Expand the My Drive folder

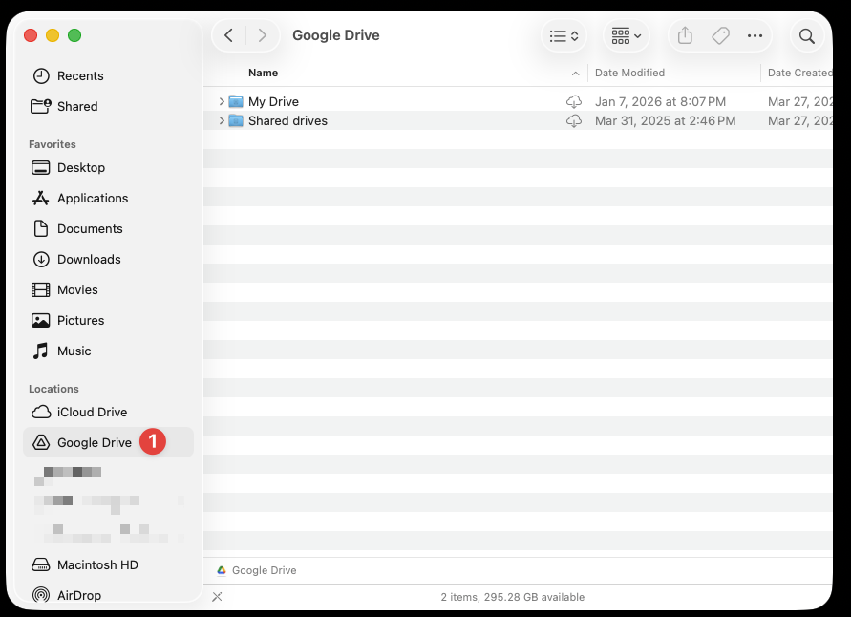pyautogui.click(x=222, y=102)
